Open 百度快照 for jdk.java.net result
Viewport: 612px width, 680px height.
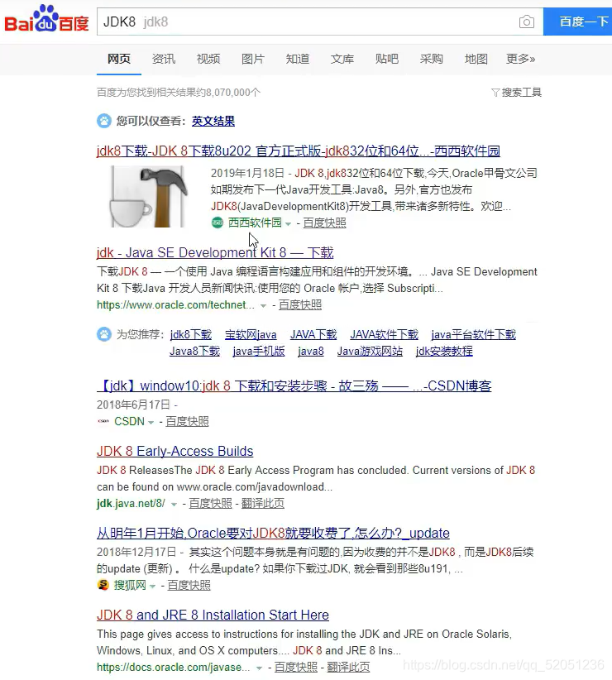pyautogui.click(x=211, y=504)
